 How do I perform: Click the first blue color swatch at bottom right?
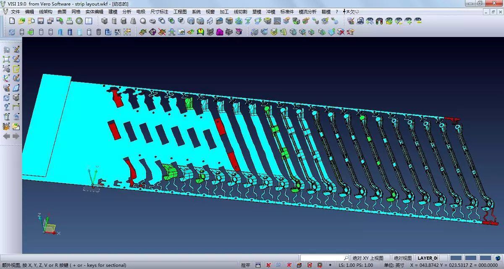tap(456, 258)
